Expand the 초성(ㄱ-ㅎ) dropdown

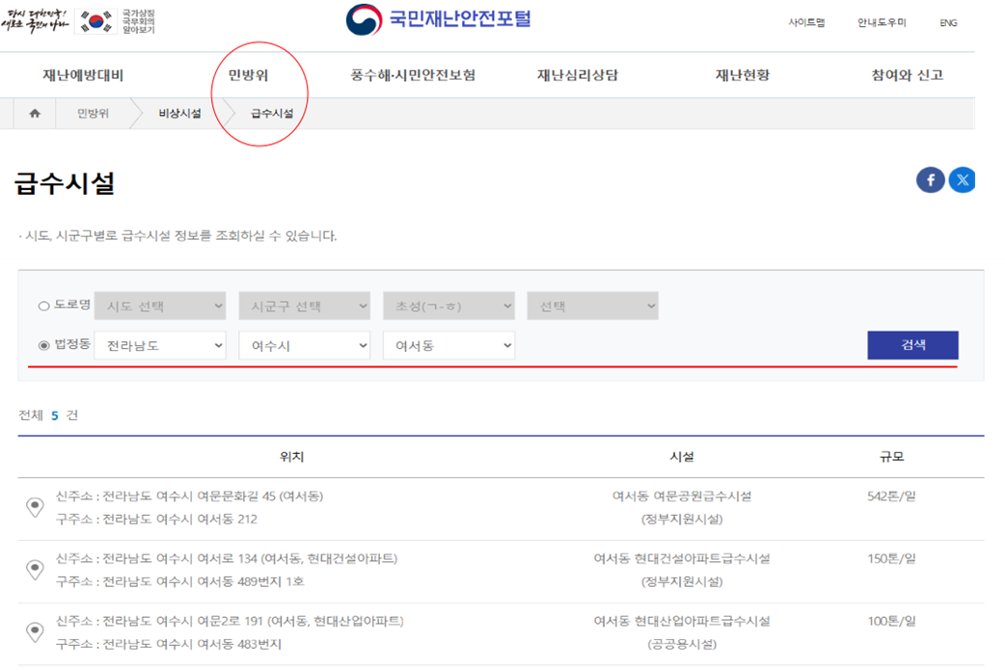pyautogui.click(x=448, y=305)
